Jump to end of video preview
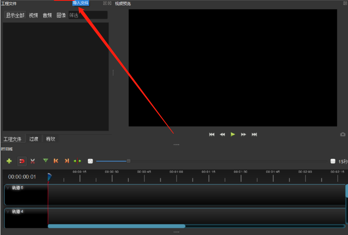The width and height of the screenshot is (348, 235). coord(254,135)
